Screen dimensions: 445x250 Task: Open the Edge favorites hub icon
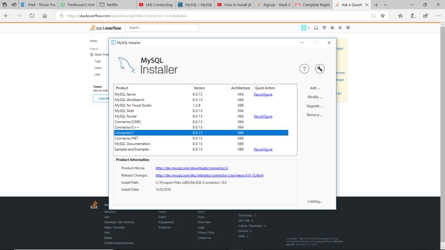click(400, 16)
